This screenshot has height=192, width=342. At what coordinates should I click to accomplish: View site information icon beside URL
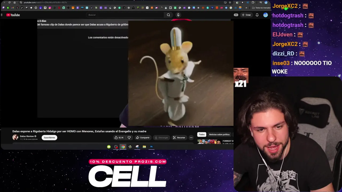[x=21, y=2]
